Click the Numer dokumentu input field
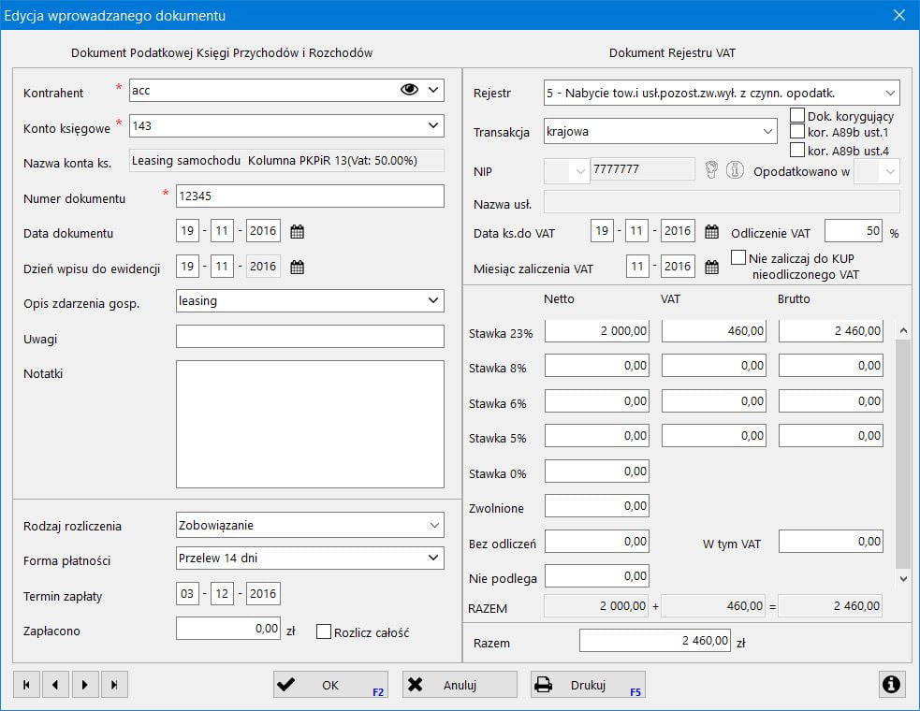This screenshot has height=711, width=920. coord(309,196)
